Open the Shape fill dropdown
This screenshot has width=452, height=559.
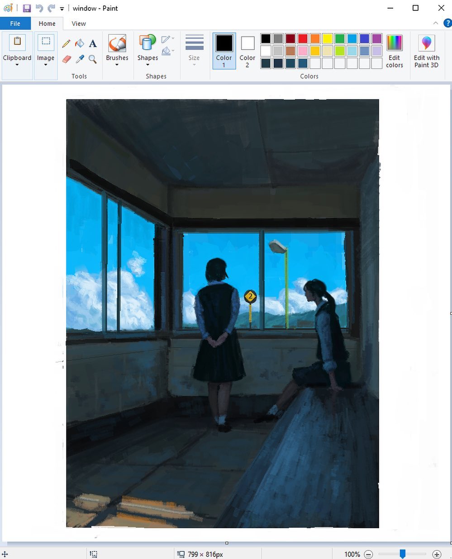[168, 51]
